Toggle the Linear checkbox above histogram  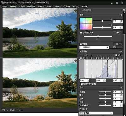coord(116,55)
